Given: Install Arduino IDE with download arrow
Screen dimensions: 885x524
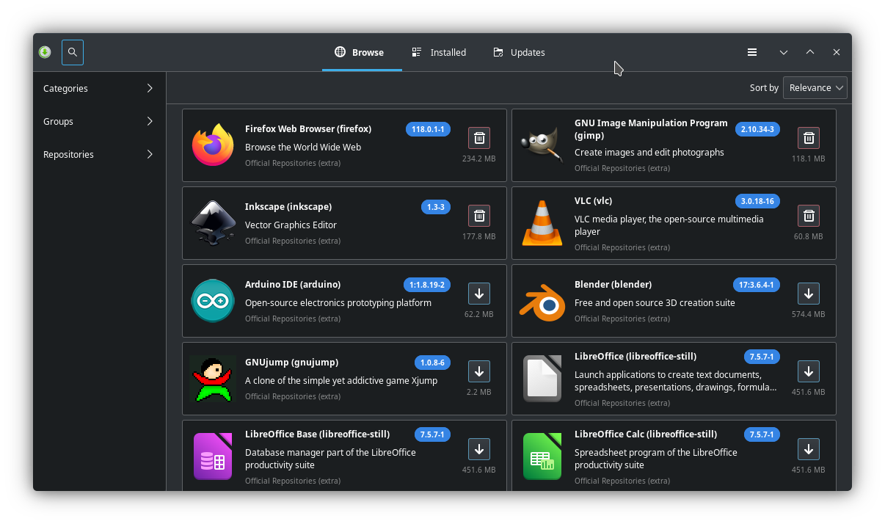Looking at the screenshot, I should click(479, 294).
